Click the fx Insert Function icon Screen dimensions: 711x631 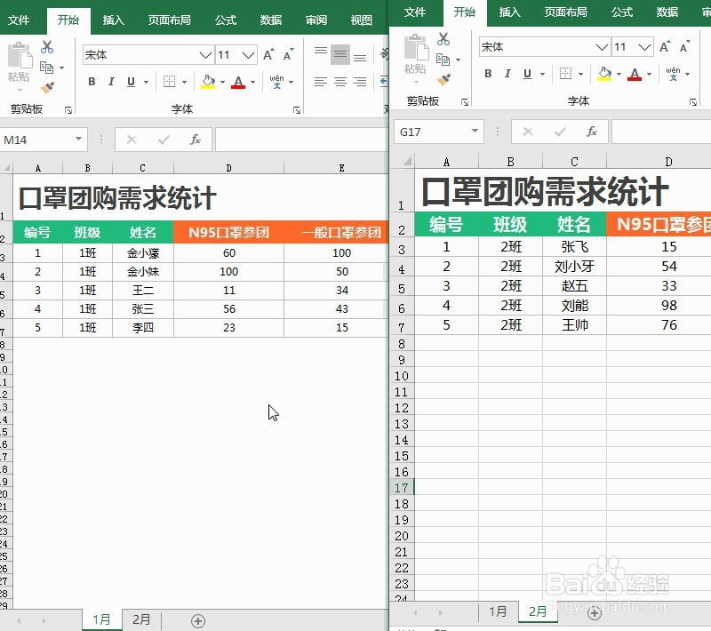[591, 132]
